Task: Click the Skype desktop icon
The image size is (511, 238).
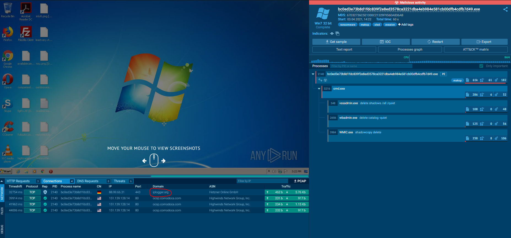Action: click(8, 105)
